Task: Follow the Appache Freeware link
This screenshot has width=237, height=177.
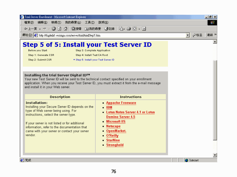Action: (121, 103)
